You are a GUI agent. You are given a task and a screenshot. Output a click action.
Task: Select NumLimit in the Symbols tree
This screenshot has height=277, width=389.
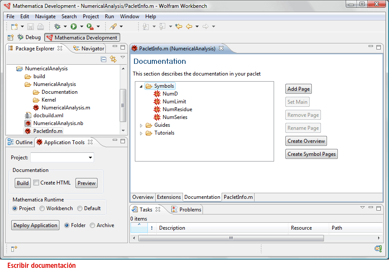(x=174, y=102)
